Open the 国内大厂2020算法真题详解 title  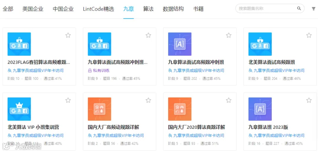[x=196, y=127]
